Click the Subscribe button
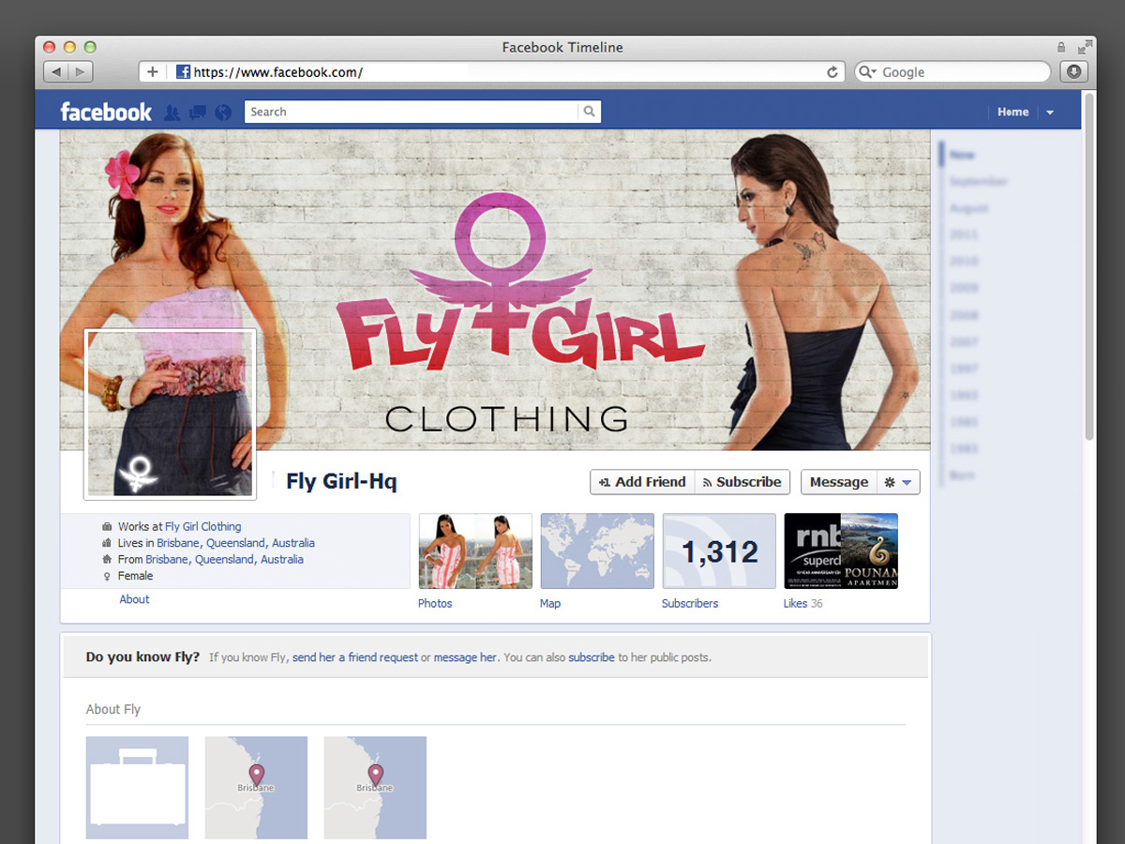 click(742, 482)
